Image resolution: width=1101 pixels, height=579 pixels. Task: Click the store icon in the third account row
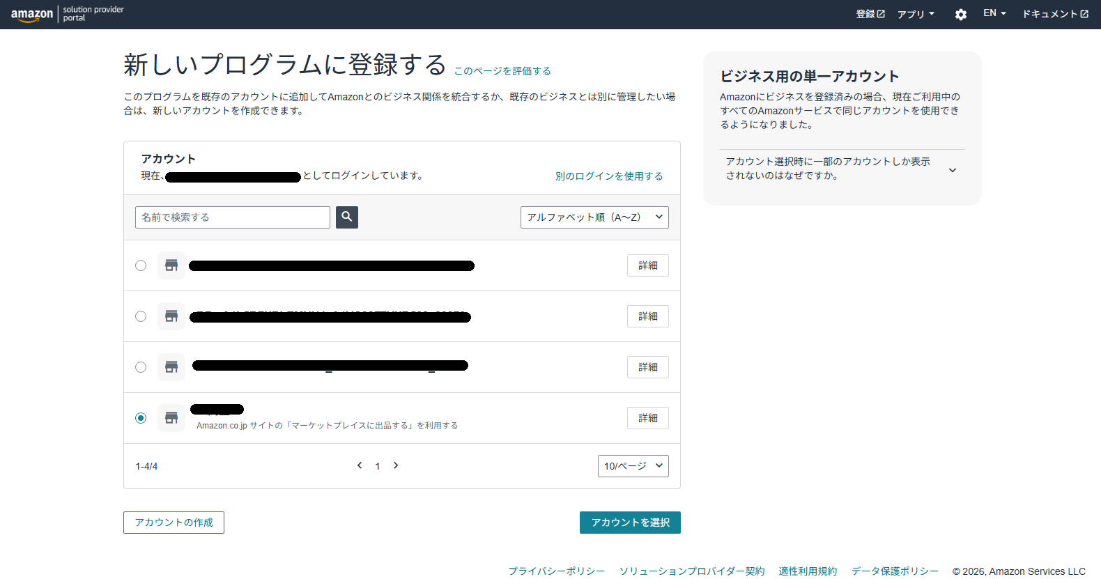pos(171,367)
